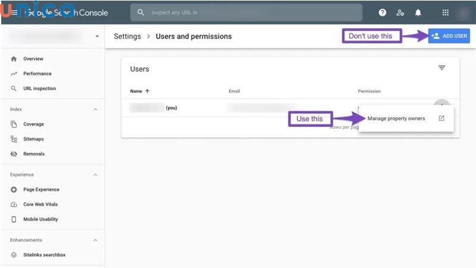Viewport: 476px width, 268px height.
Task: Go to Performance in sidebar
Action: click(x=37, y=74)
